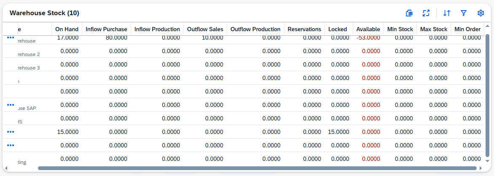Click the 15.0000 Locked cell
494x176 pixels.
pyautogui.click(x=338, y=132)
